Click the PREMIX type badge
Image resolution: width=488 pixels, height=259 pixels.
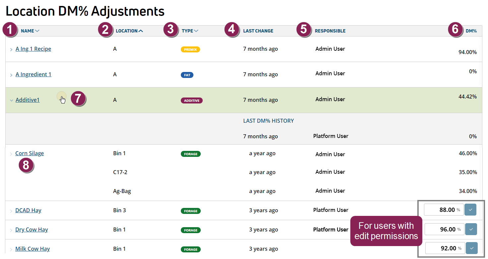[x=190, y=49]
